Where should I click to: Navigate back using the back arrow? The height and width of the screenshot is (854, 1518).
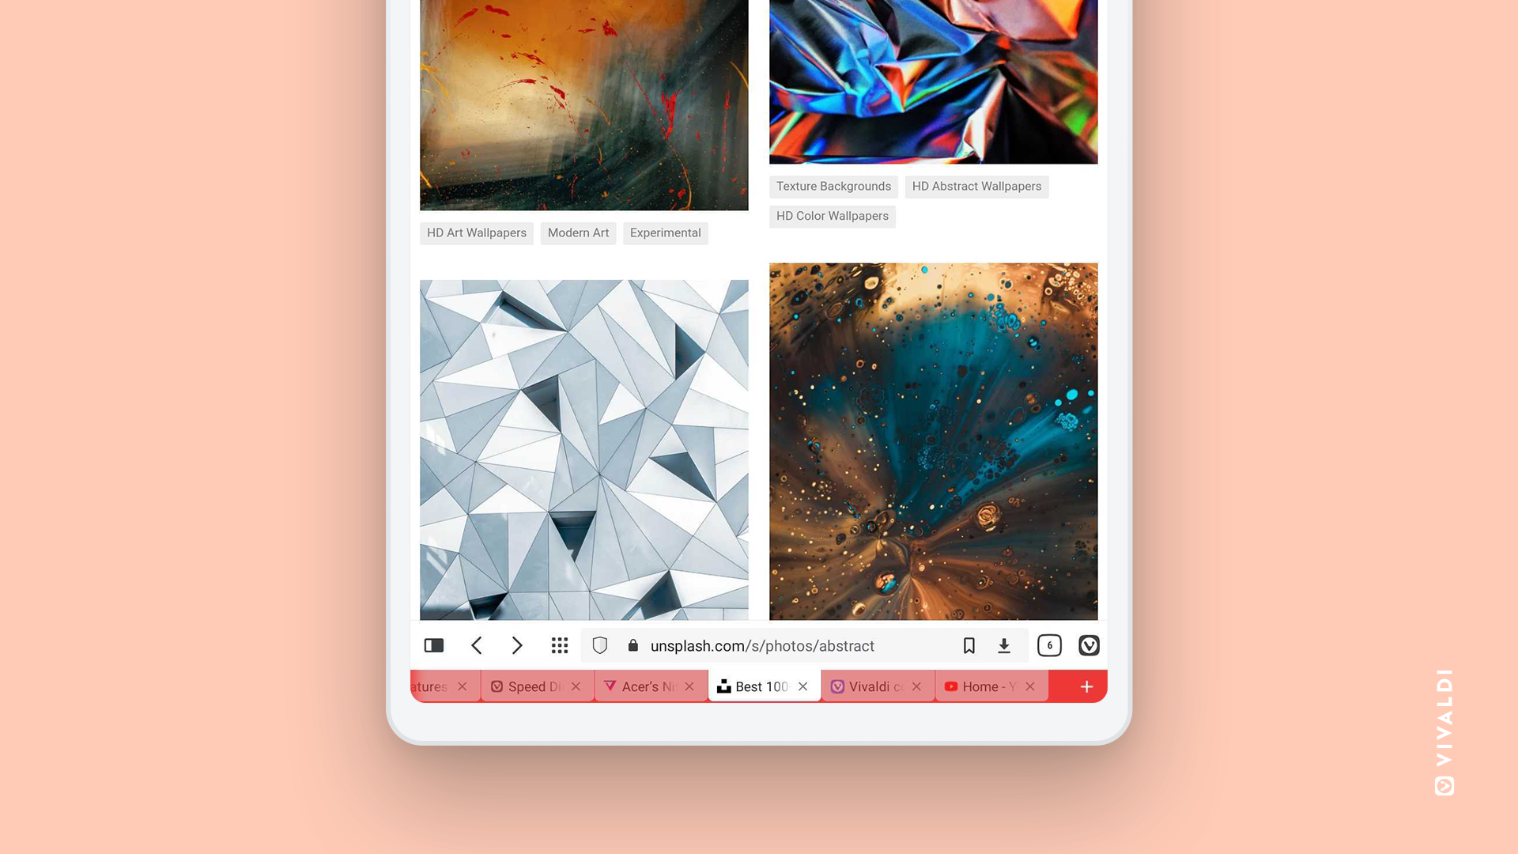[x=477, y=645]
